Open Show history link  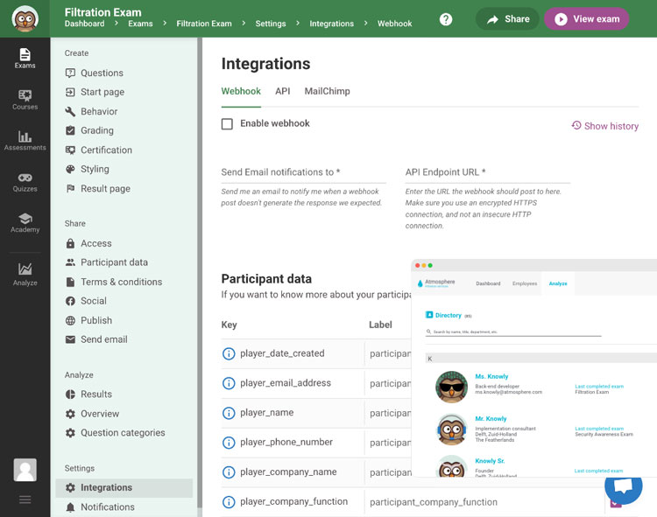pos(604,126)
